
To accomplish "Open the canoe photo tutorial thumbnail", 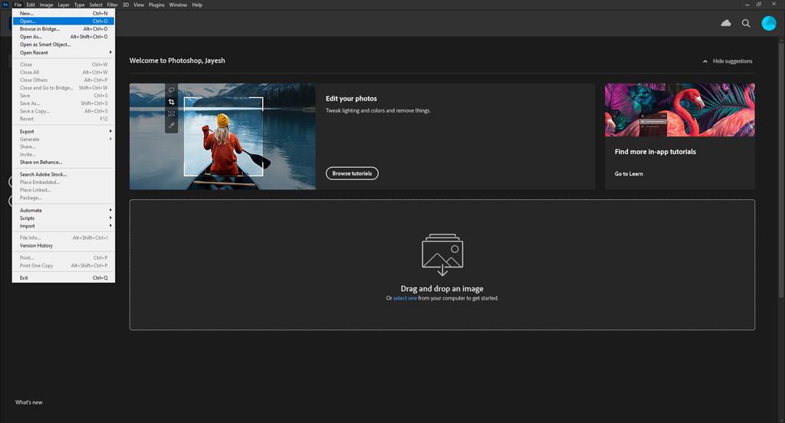I will [x=223, y=136].
